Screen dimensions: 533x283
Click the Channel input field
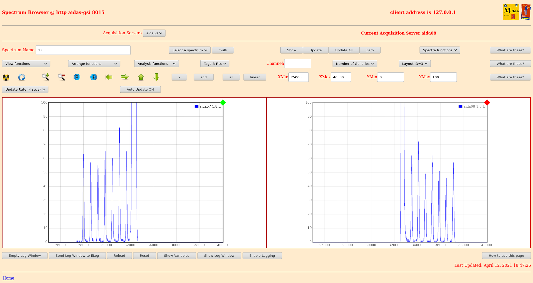point(298,64)
